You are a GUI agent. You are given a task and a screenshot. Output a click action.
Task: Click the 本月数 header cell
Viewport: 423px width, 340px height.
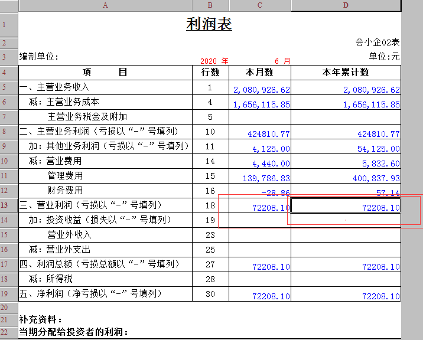(260, 73)
